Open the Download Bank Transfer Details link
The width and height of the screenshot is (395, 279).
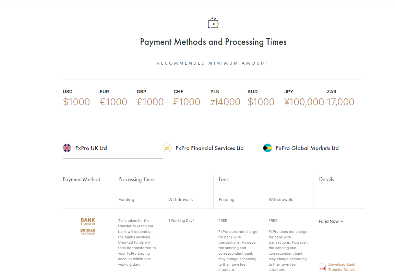pos(341,267)
